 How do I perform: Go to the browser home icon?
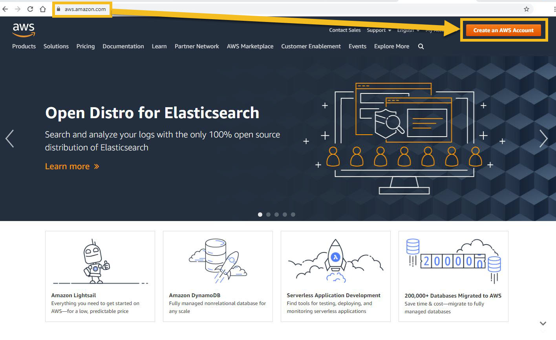[x=43, y=9]
